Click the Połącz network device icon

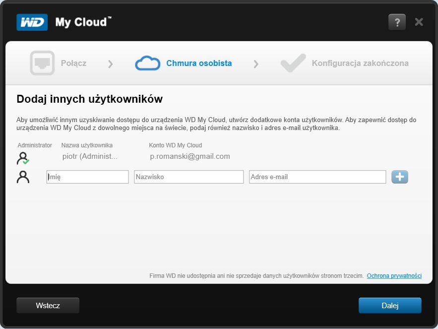42,63
